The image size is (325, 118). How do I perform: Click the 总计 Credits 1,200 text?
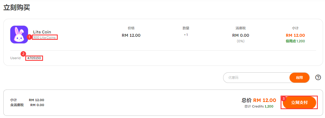click(x=259, y=106)
